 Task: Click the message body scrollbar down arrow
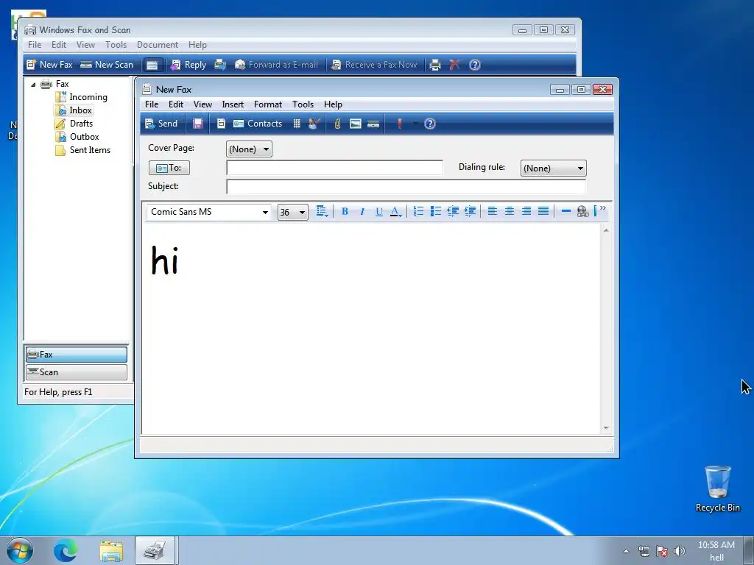click(x=606, y=427)
